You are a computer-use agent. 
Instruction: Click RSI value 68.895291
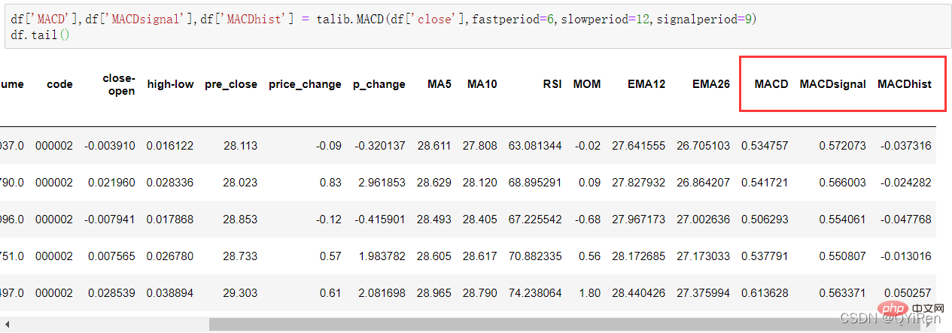[x=535, y=183]
